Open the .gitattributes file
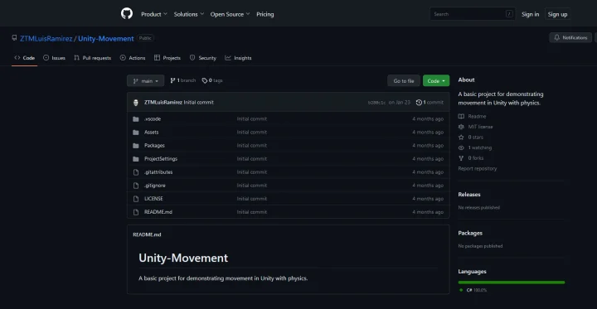 click(158, 172)
